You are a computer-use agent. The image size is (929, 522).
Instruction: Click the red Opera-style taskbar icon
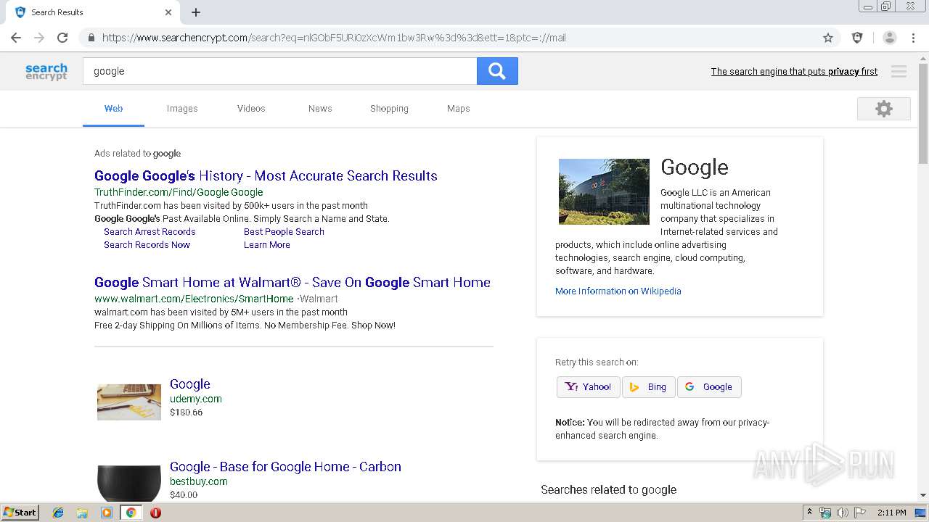pyautogui.click(x=155, y=513)
